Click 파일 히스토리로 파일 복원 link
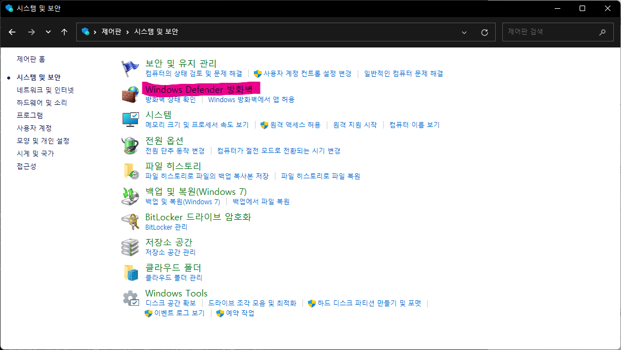 pyautogui.click(x=320, y=176)
